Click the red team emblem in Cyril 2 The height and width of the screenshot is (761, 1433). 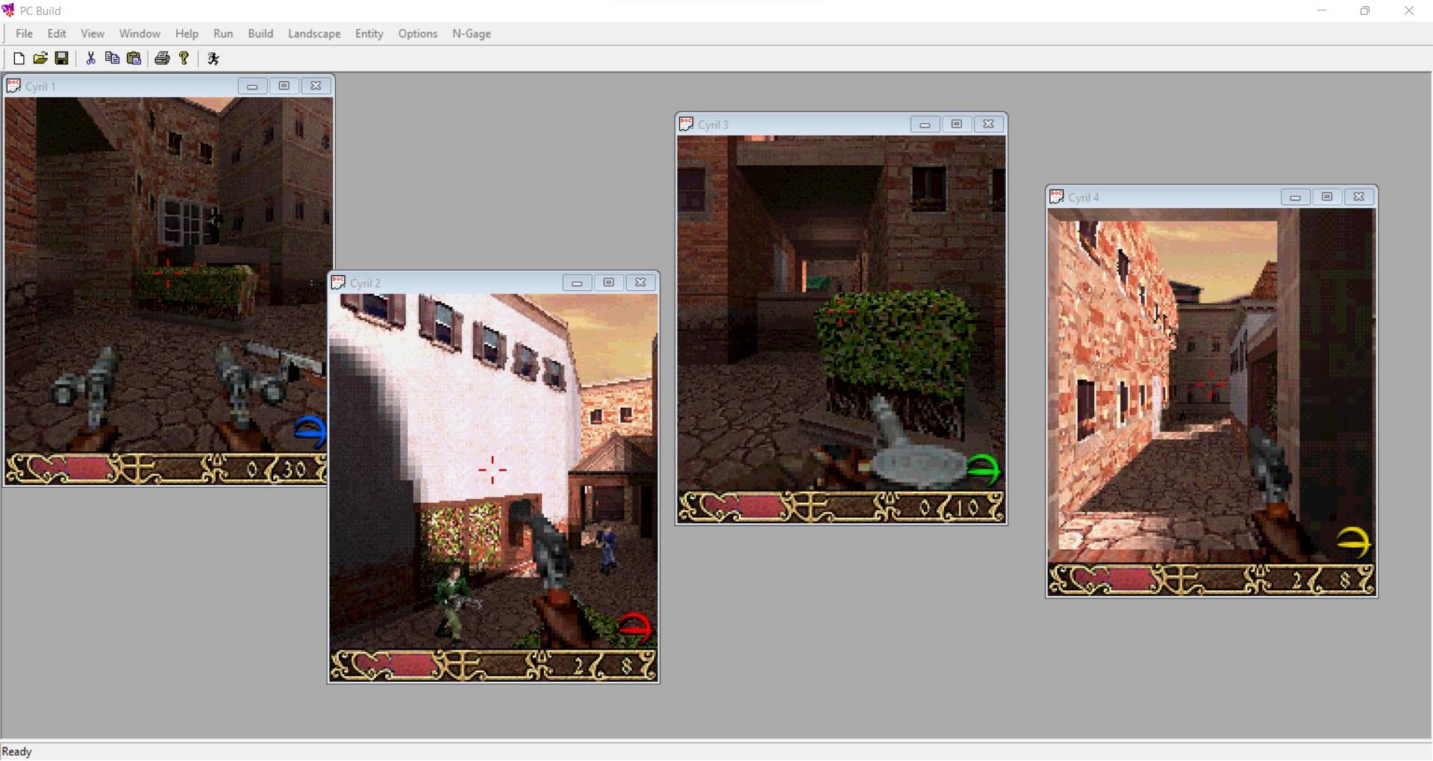(635, 628)
